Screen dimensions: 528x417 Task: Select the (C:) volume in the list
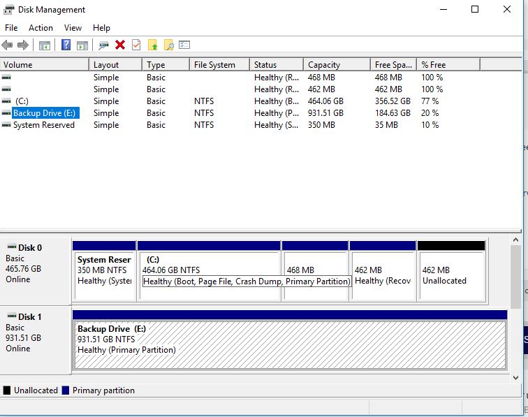22,101
